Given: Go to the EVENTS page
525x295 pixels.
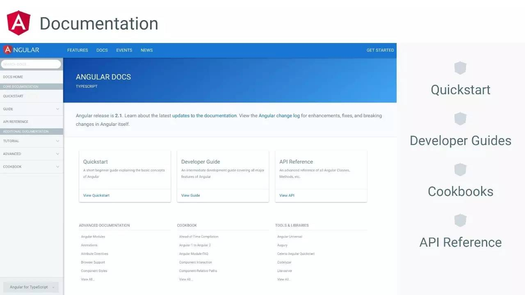Looking at the screenshot, I should [124, 50].
